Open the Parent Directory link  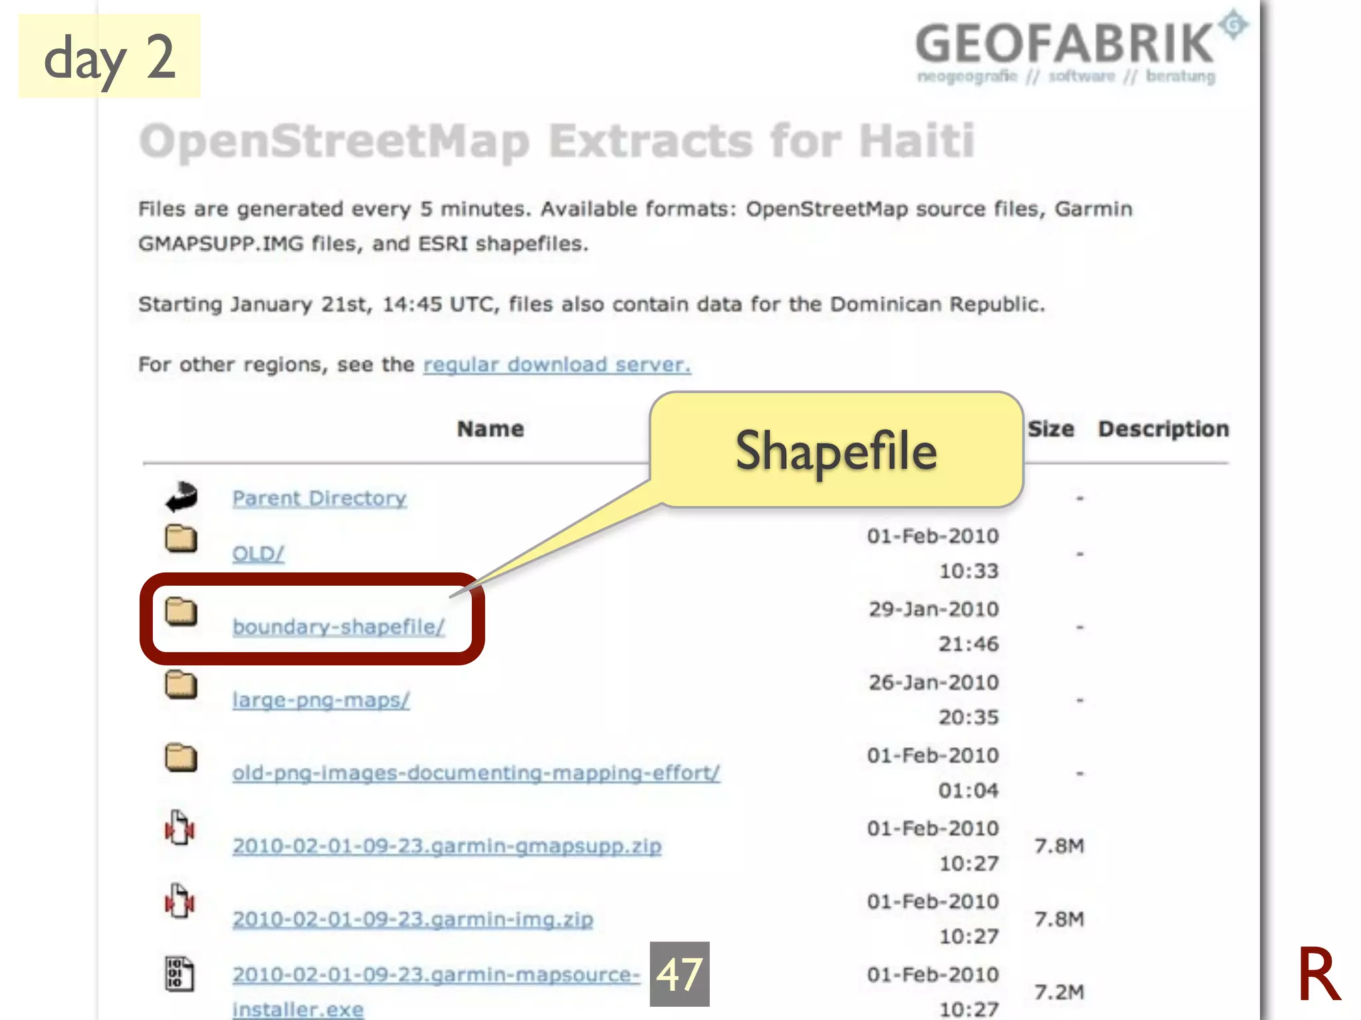click(x=319, y=498)
